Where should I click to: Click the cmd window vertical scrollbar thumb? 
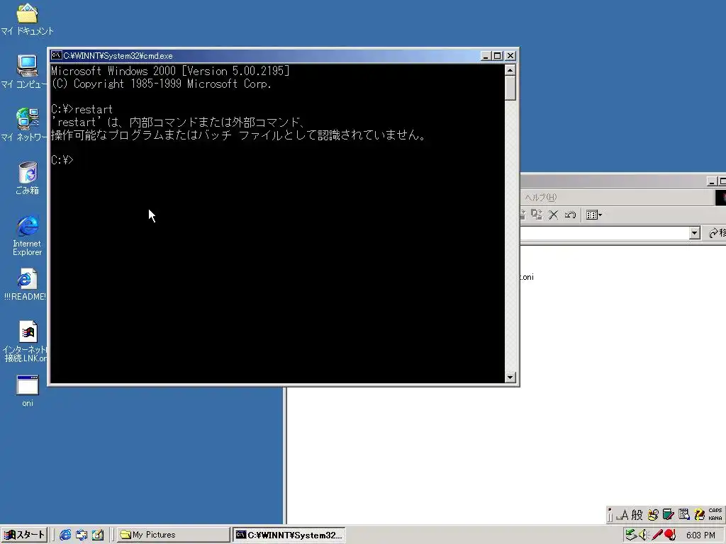pyautogui.click(x=510, y=88)
